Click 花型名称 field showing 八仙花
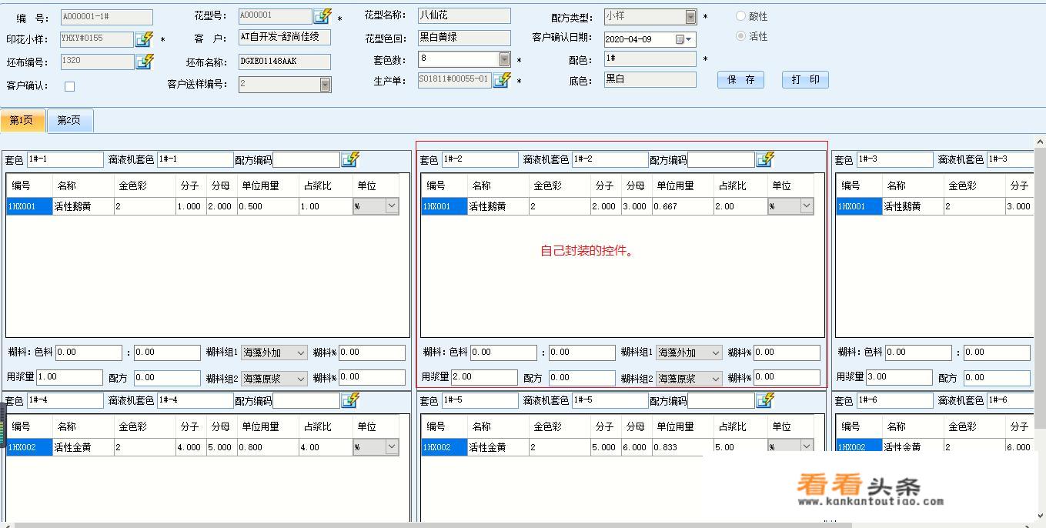 click(x=464, y=15)
